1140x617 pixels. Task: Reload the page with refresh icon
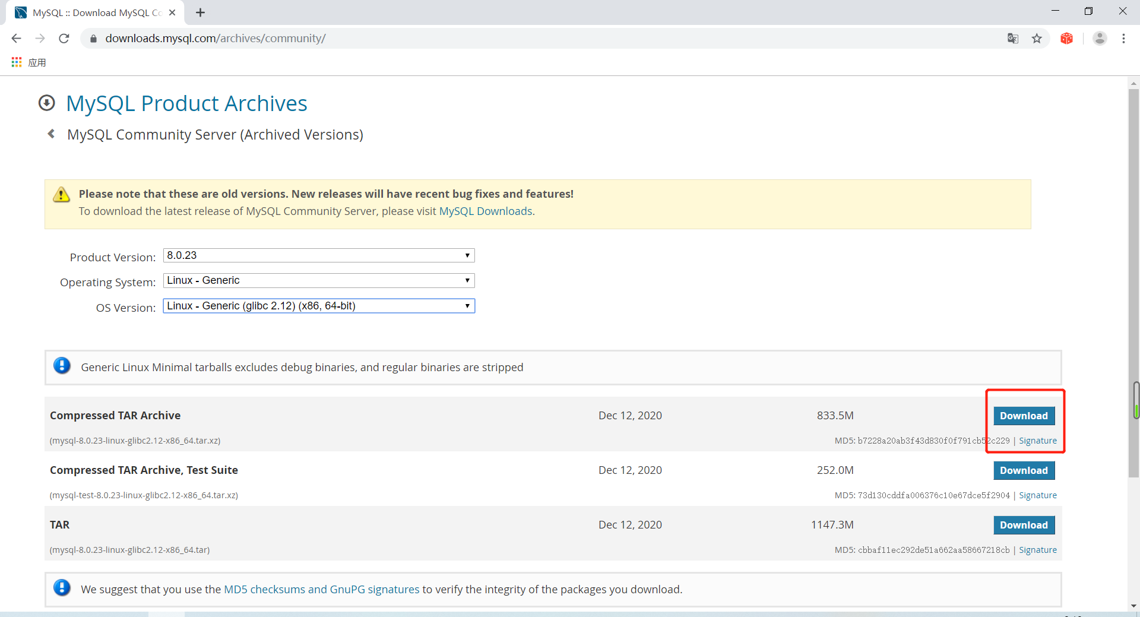[64, 39]
